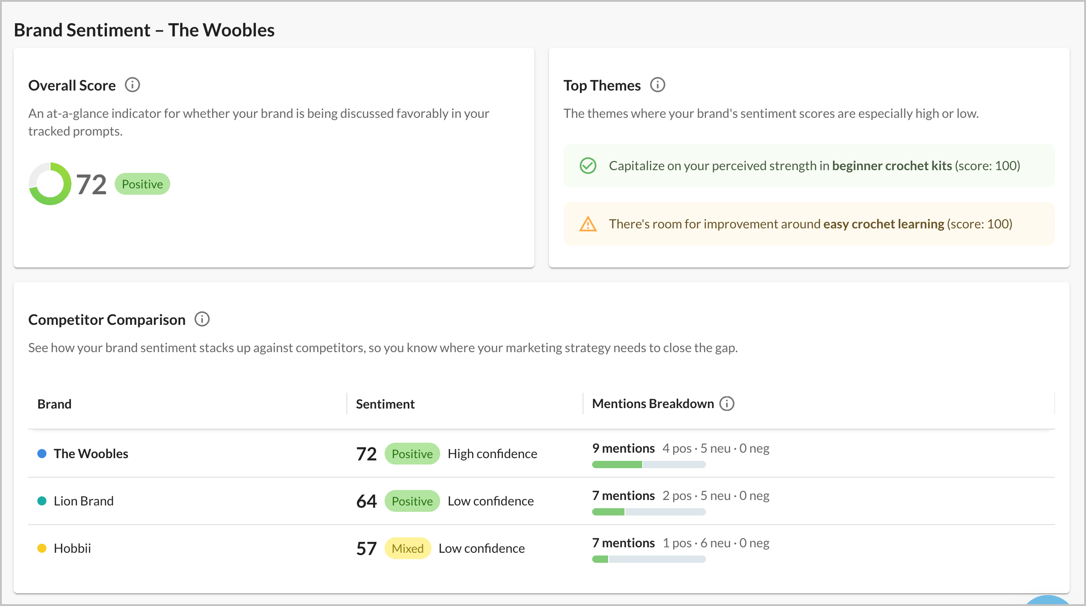Viewport: 1086px width, 606px height.
Task: Click the Mentions Breakdown info icon
Action: point(727,404)
